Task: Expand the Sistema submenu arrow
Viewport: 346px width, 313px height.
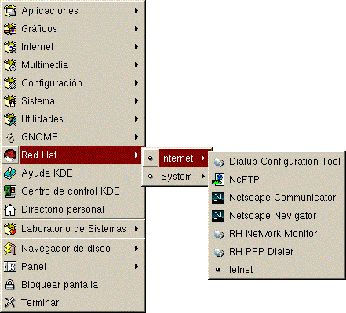Action: click(x=137, y=101)
